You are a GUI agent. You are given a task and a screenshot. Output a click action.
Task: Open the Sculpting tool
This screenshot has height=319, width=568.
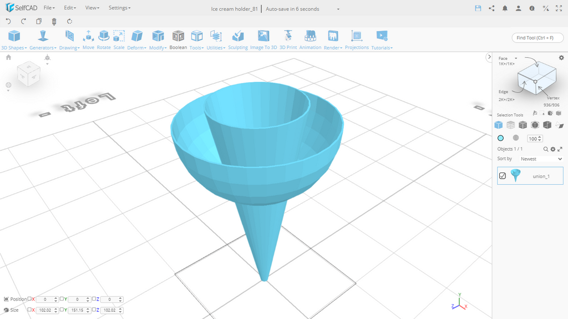click(x=238, y=40)
